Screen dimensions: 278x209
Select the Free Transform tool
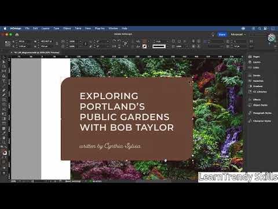point(4,114)
